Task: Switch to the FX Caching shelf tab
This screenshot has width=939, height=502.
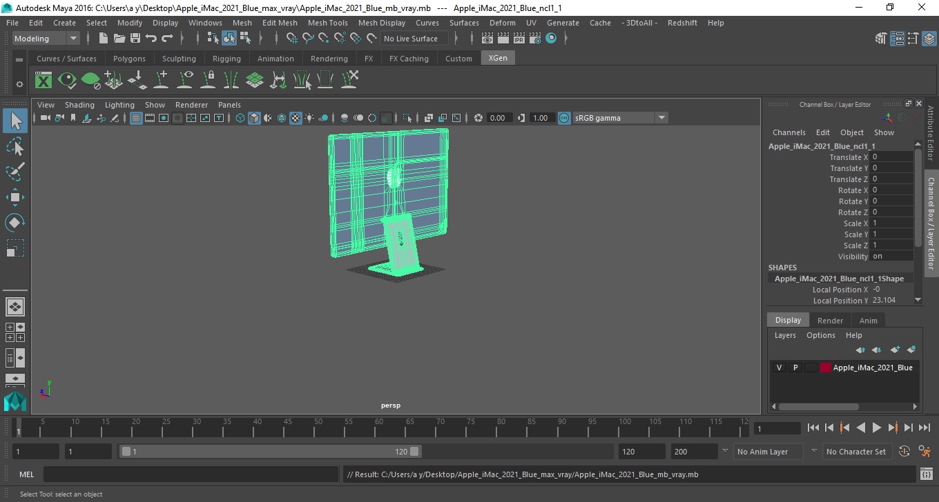Action: (409, 59)
